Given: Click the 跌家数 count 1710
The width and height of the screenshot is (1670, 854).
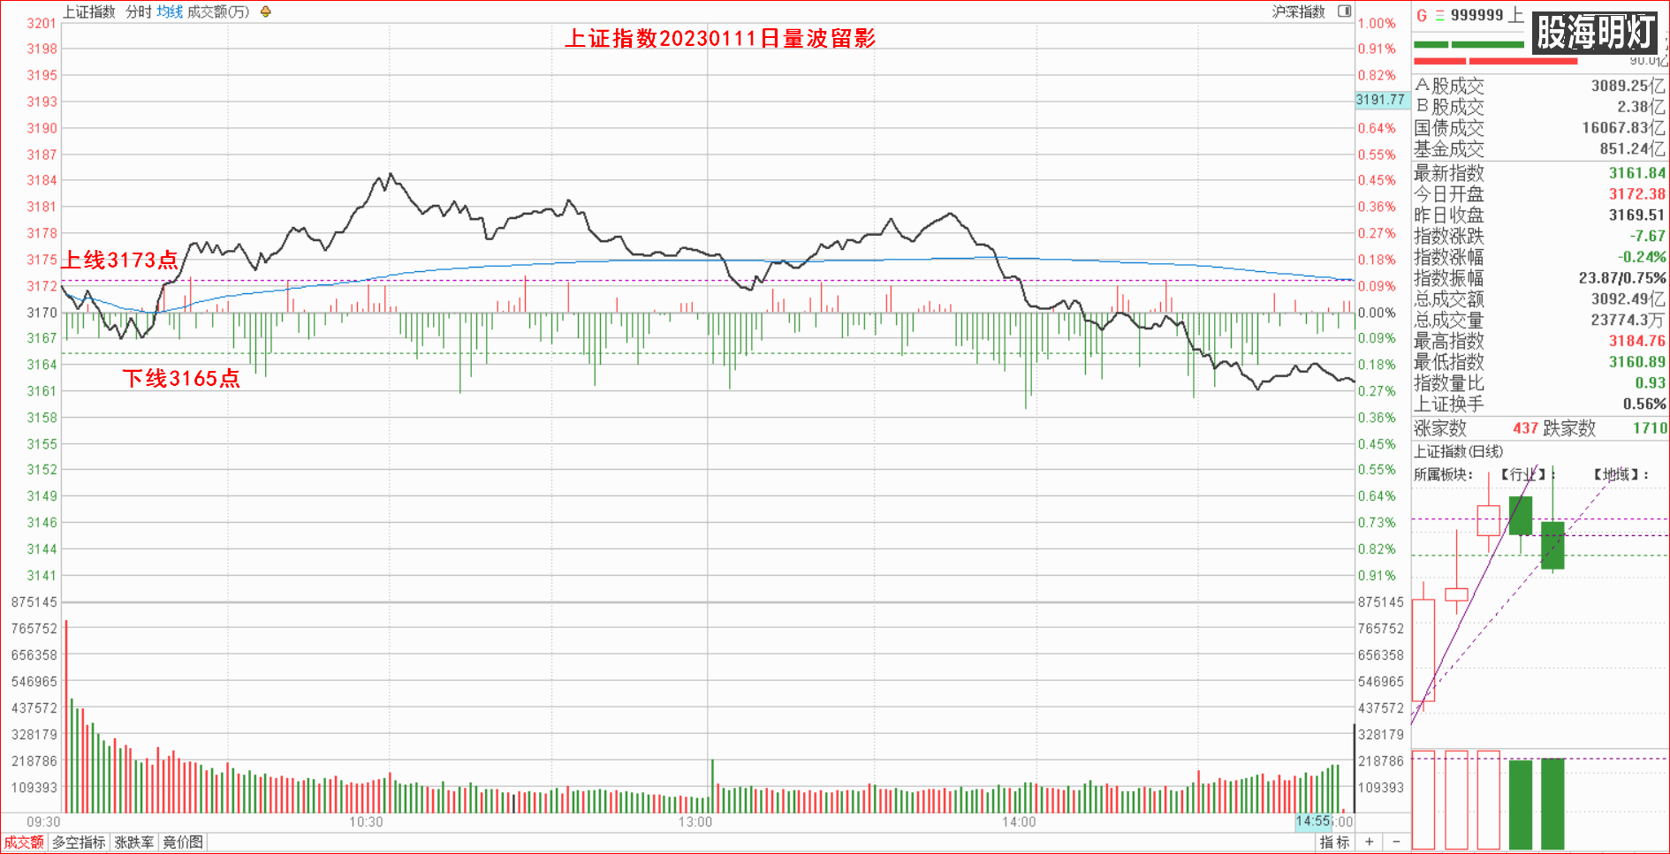Looking at the screenshot, I should tap(1650, 428).
